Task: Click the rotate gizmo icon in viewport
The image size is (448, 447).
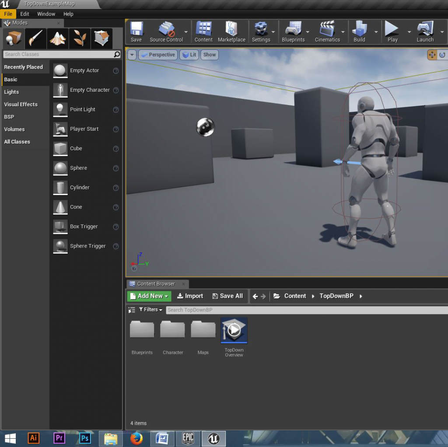Action: click(442, 55)
